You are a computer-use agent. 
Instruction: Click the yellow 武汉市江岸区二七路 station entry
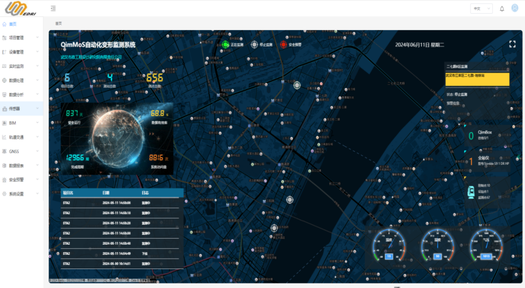pyautogui.click(x=477, y=79)
